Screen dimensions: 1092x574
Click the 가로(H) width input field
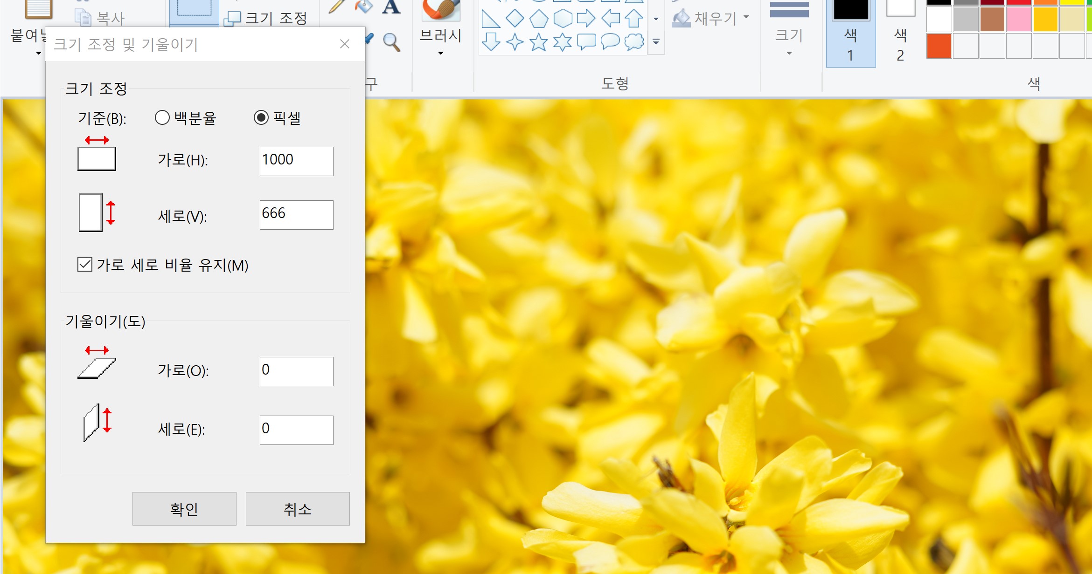click(296, 161)
